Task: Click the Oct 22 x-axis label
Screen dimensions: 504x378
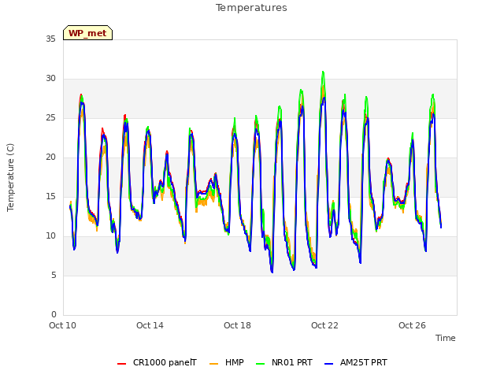Action: (x=324, y=325)
